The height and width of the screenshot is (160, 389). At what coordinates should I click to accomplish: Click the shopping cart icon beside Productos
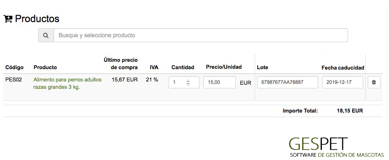tap(8, 19)
